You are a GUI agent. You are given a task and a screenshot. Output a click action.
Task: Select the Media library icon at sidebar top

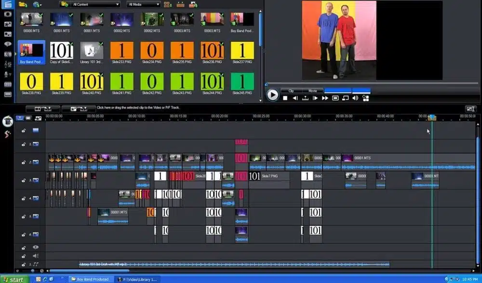coord(7,4)
